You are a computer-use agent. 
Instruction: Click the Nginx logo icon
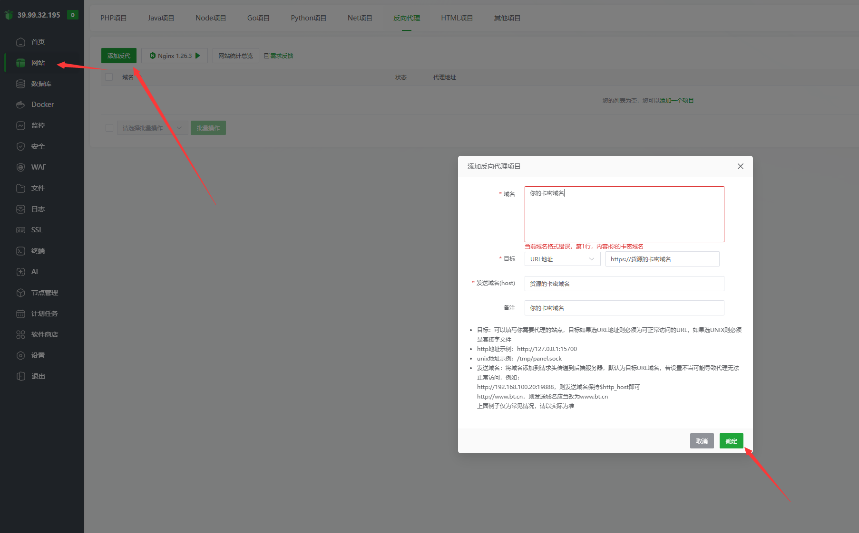tap(153, 56)
